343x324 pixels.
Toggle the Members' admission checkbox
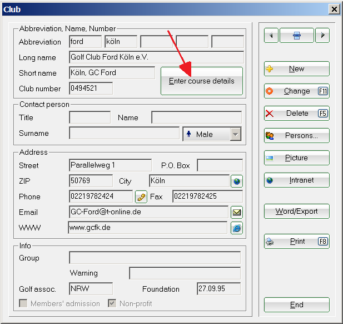pyautogui.click(x=23, y=303)
